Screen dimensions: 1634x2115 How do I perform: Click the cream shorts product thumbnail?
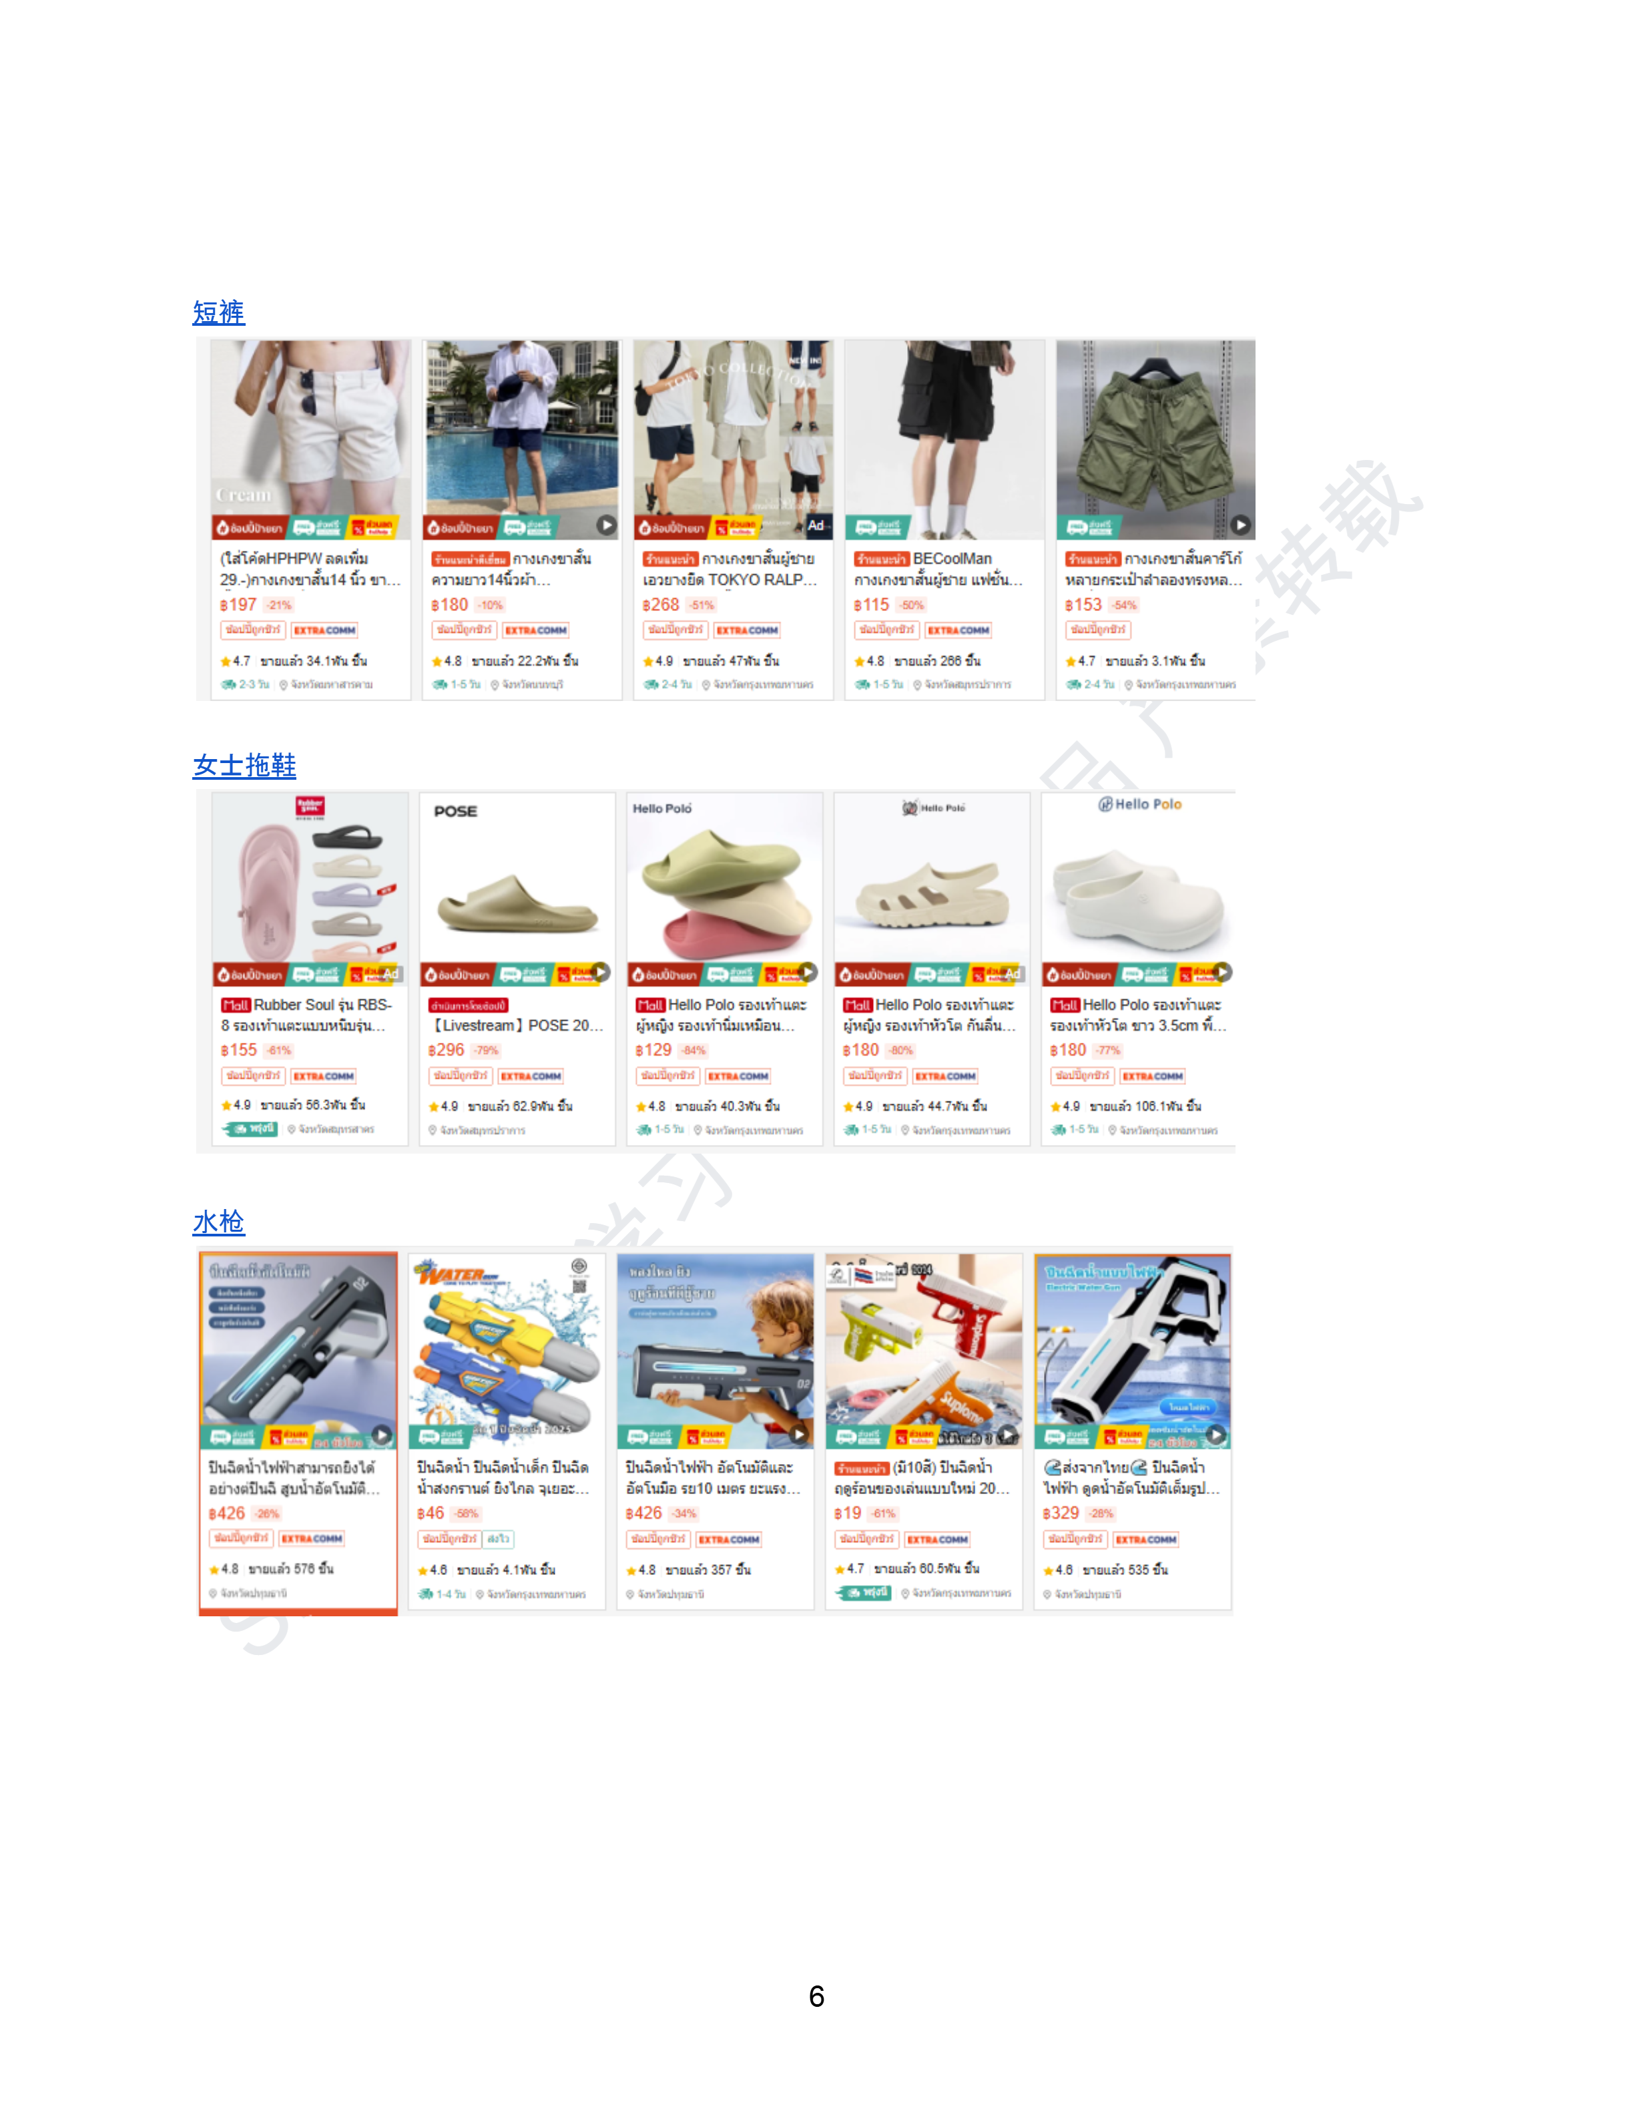[311, 439]
